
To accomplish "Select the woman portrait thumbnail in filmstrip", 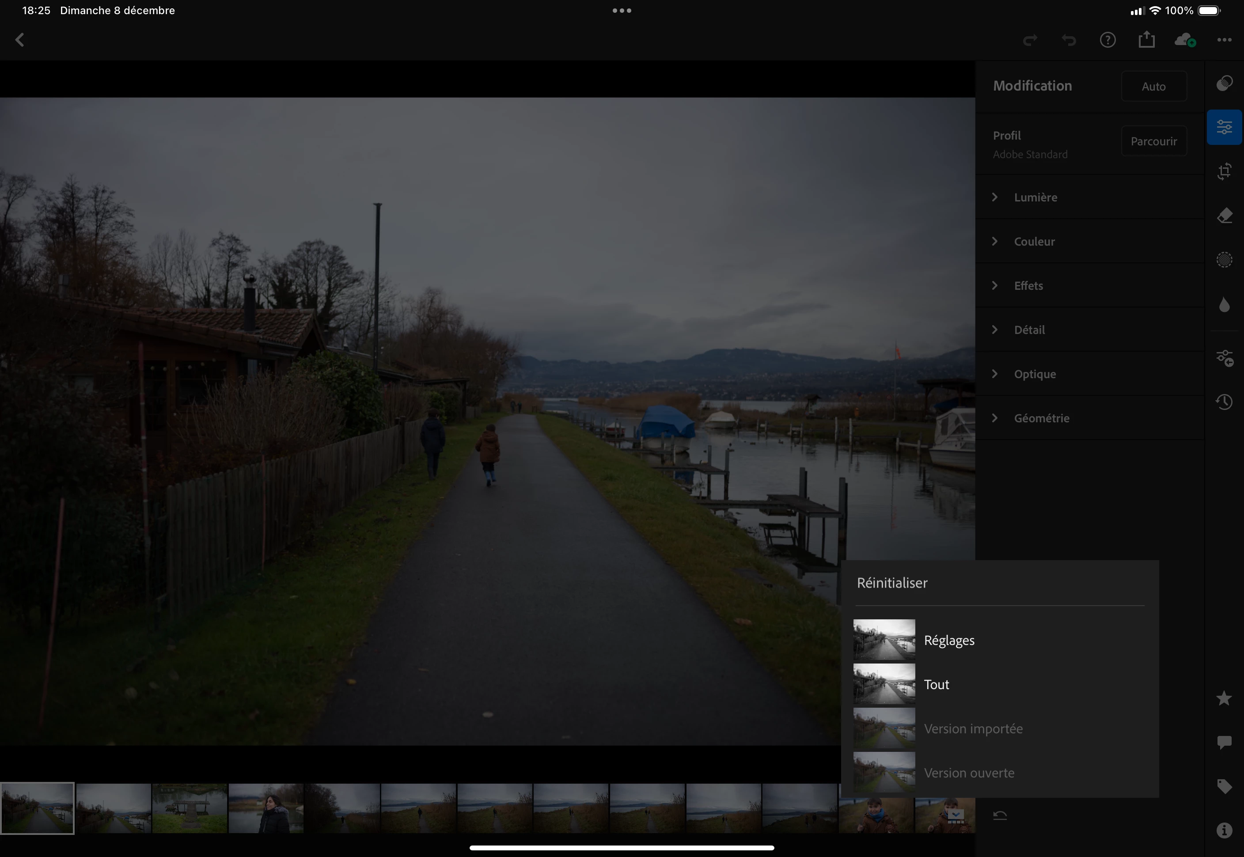I will (266, 808).
